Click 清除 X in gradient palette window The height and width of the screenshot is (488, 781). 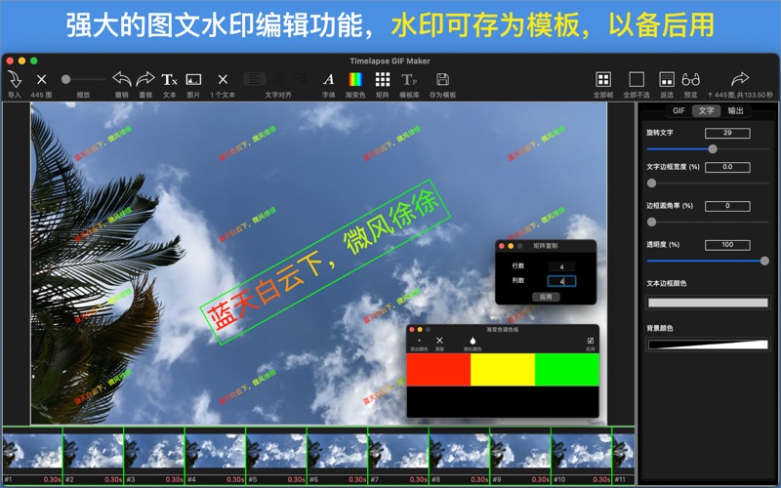coord(439,340)
